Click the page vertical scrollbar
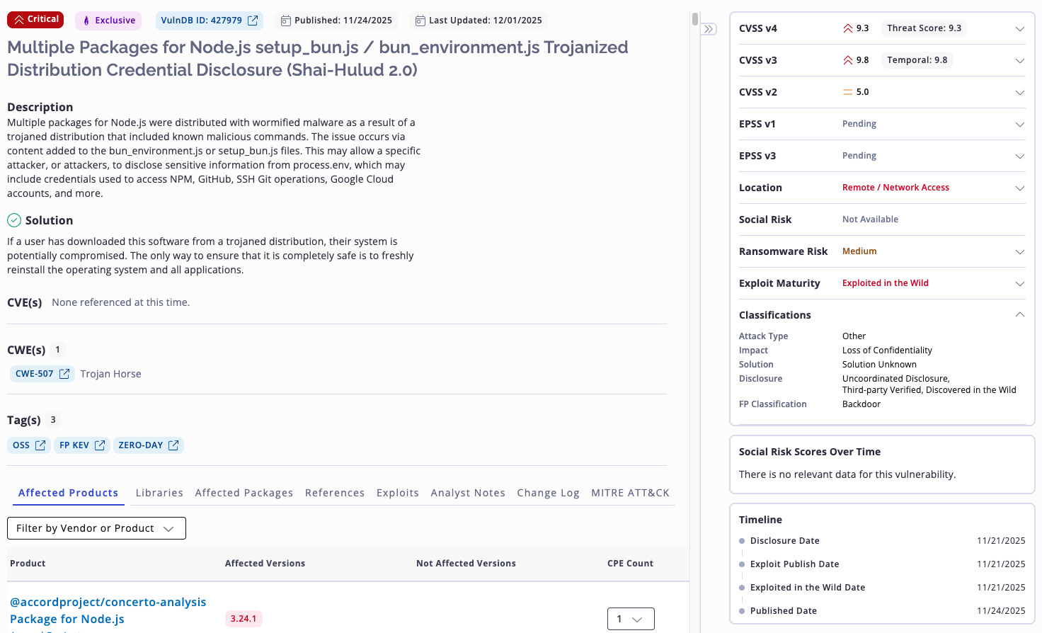Image resolution: width=1042 pixels, height=633 pixels. pos(695,19)
